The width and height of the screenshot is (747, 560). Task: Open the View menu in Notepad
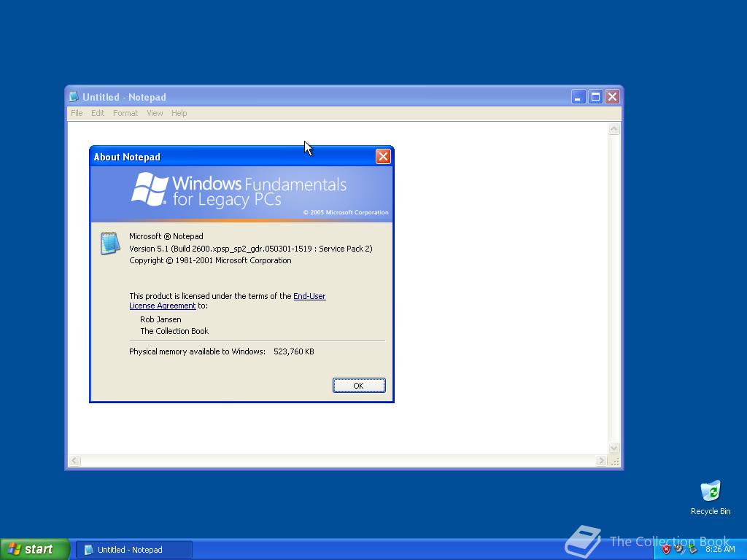pyautogui.click(x=155, y=113)
